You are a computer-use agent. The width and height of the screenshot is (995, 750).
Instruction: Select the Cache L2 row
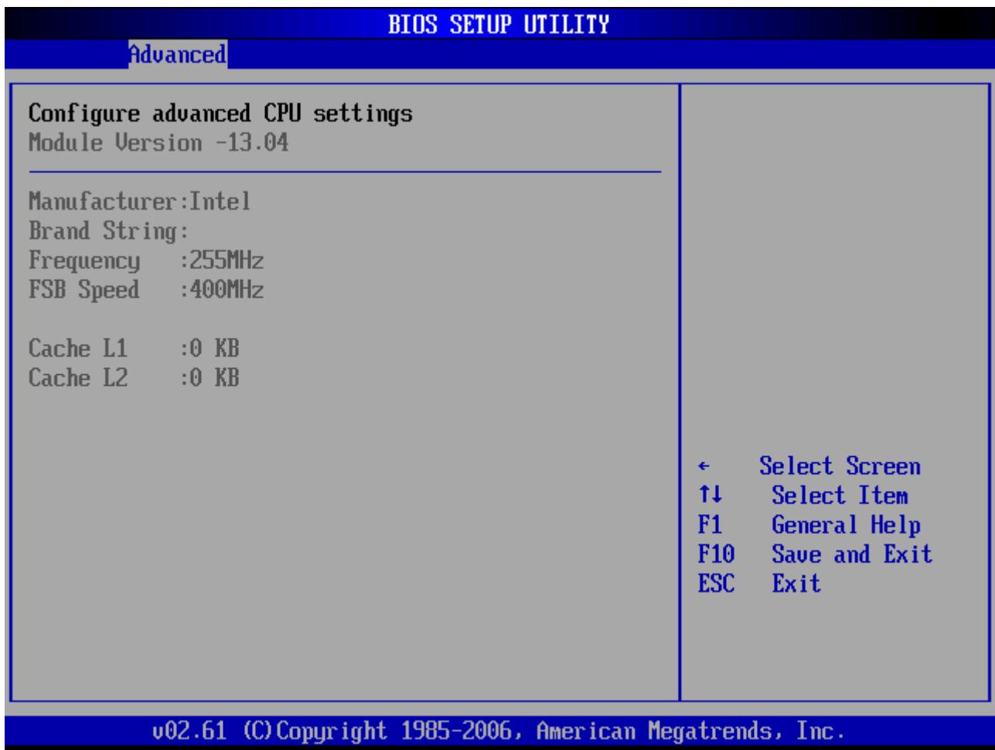click(x=134, y=378)
